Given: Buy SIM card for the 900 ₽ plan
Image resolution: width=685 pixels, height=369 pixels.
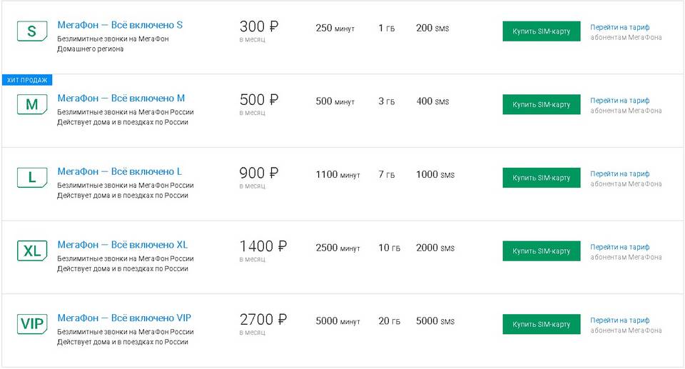Looking at the screenshot, I should [541, 178].
